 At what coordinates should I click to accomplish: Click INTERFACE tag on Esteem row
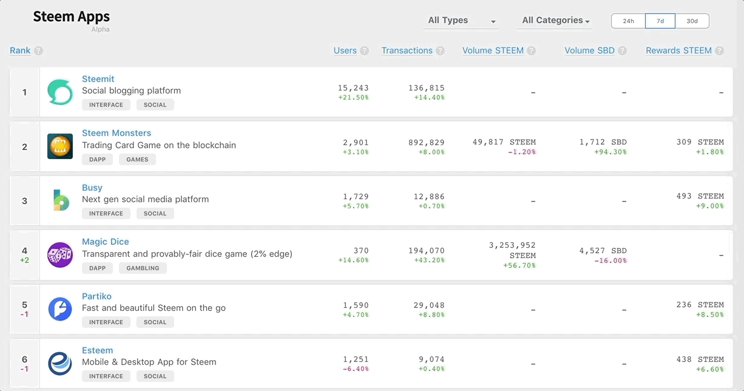106,376
